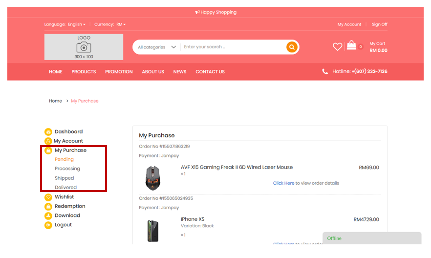Click the search input field
431x258 pixels.
(x=232, y=47)
